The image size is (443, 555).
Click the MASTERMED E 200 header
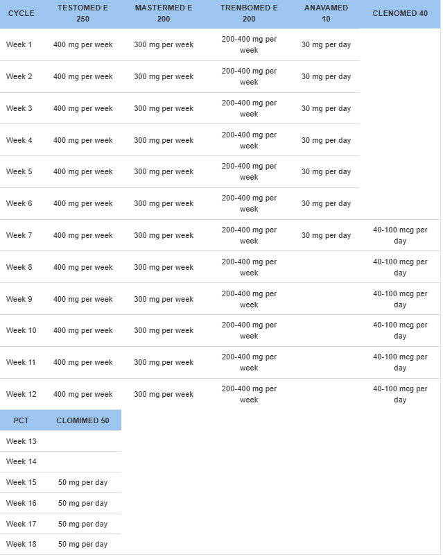click(x=164, y=13)
